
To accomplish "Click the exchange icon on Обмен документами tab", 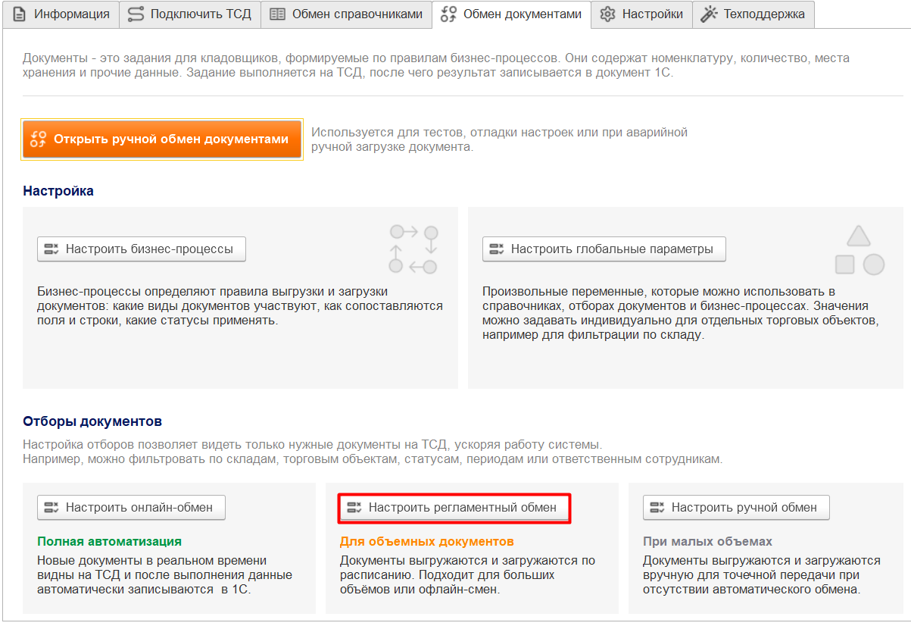I will point(449,14).
